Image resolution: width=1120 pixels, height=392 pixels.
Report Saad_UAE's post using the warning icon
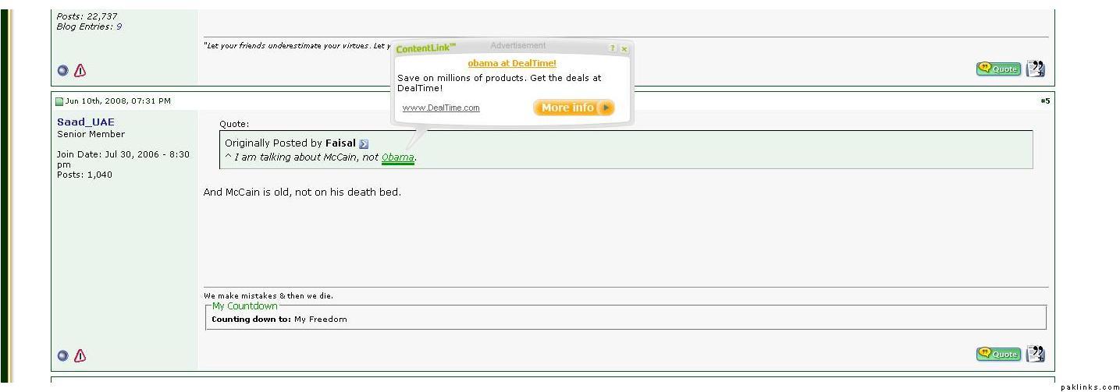point(80,355)
